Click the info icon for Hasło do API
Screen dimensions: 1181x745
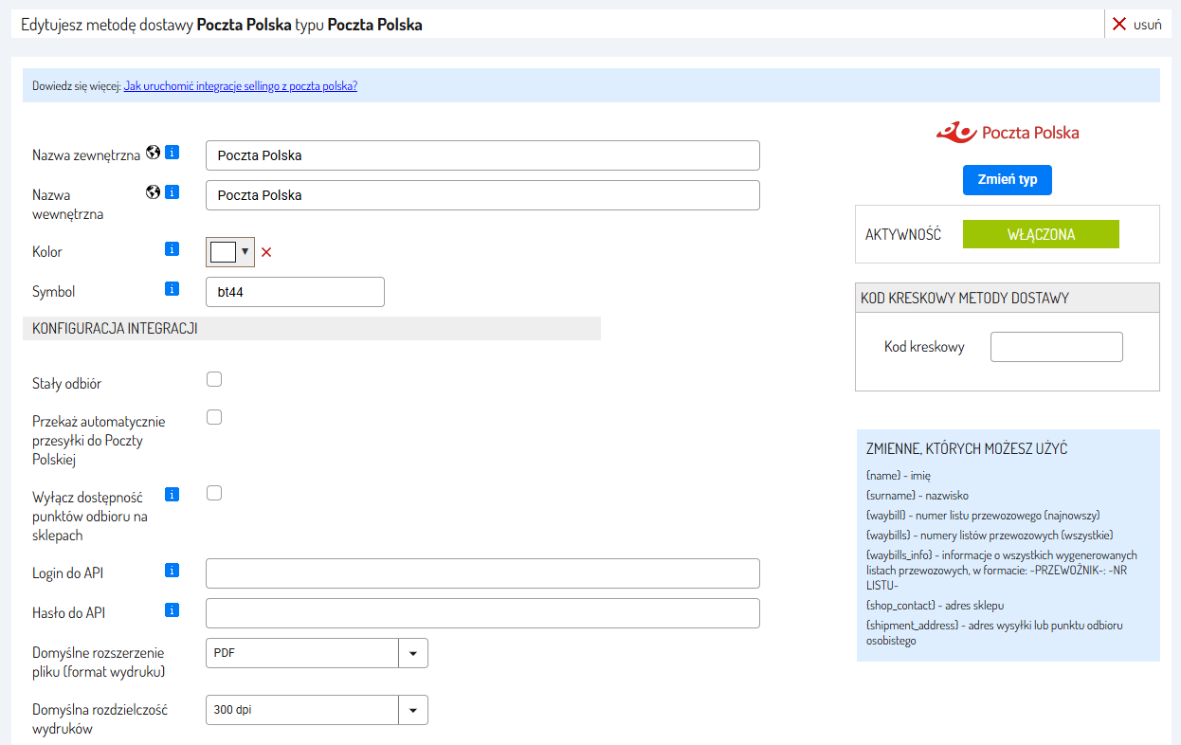click(172, 610)
